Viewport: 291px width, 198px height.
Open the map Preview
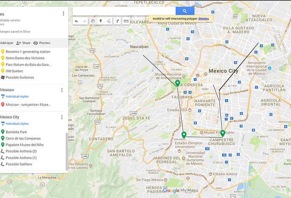point(42,43)
